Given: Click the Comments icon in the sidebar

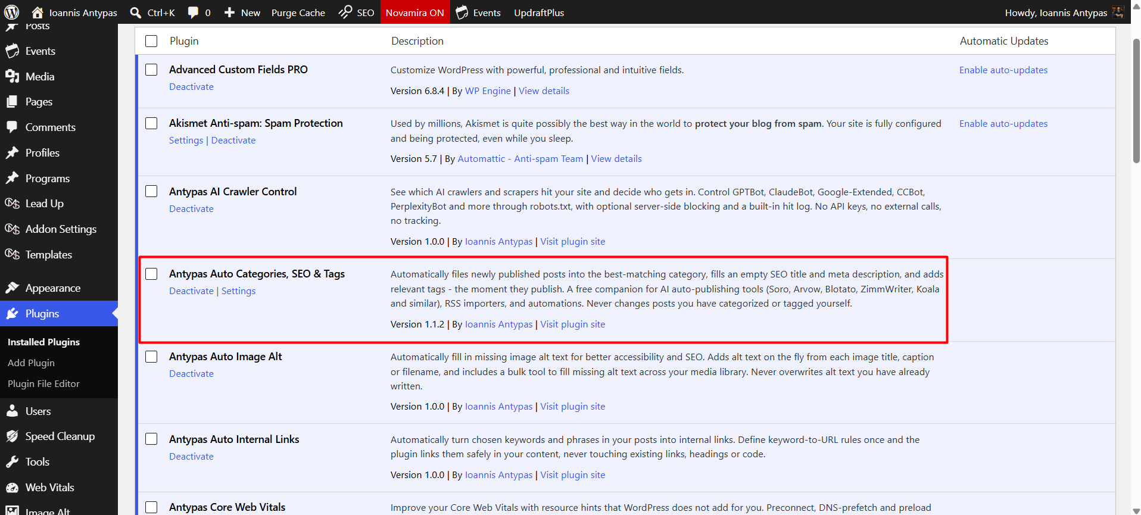Looking at the screenshot, I should coord(12,127).
